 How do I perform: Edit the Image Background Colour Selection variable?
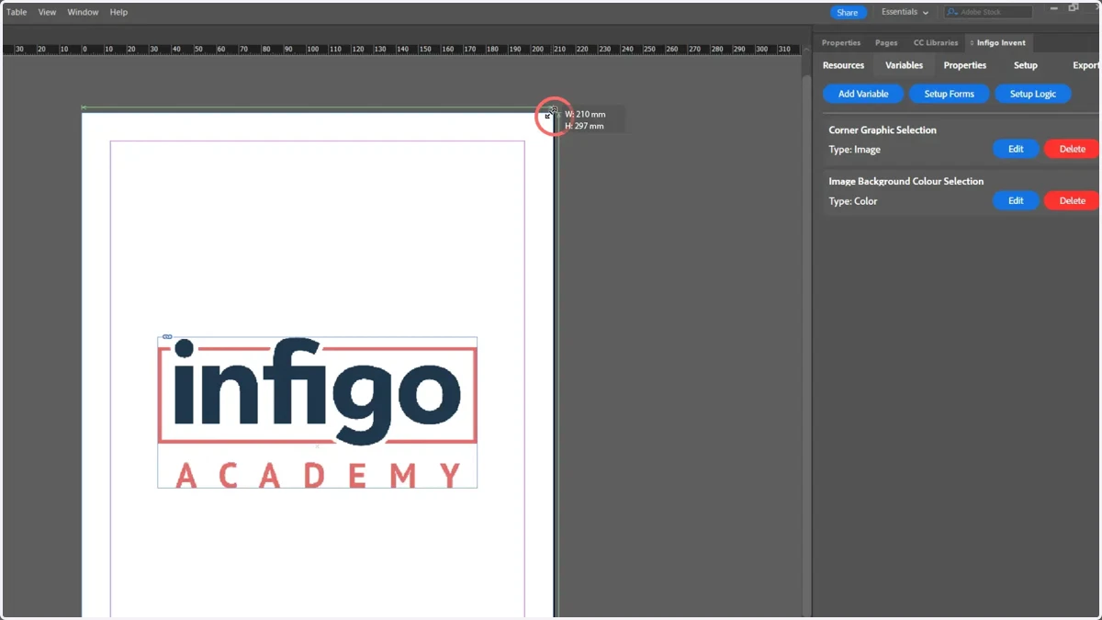[x=1016, y=200]
